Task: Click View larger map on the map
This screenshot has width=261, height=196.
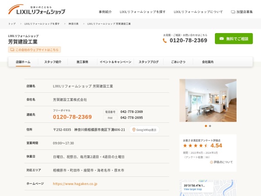Action: 193,189
